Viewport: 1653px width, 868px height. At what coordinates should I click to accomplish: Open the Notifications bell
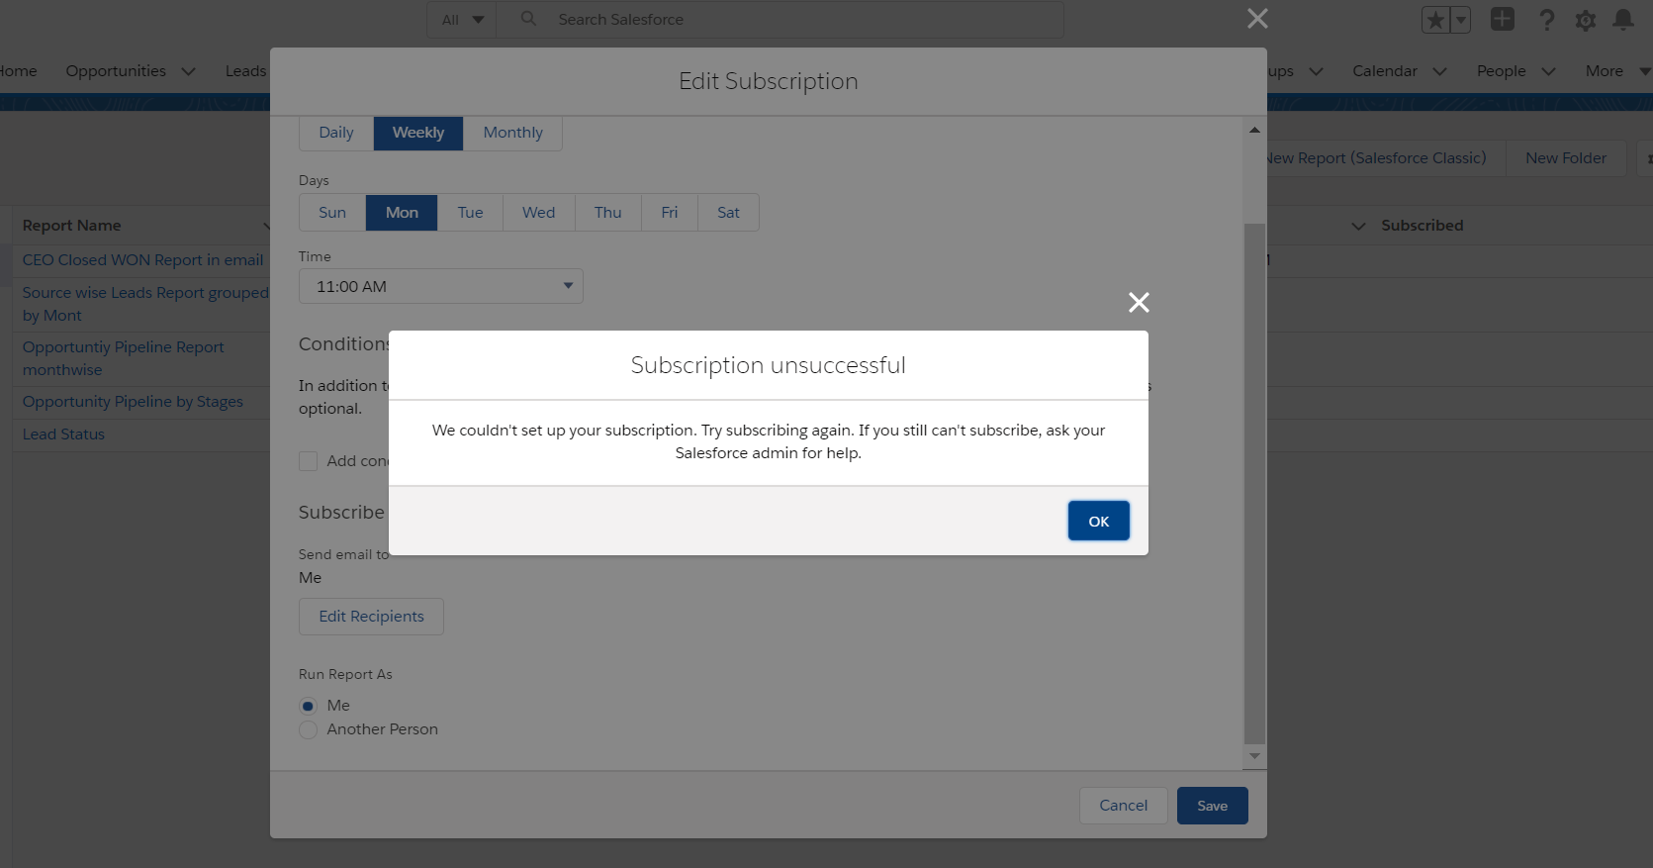1623,20
